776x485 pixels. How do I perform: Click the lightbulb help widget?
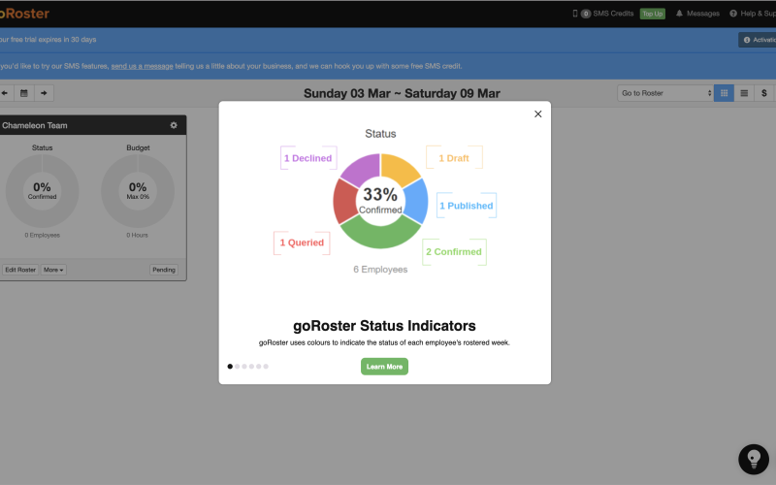753,459
